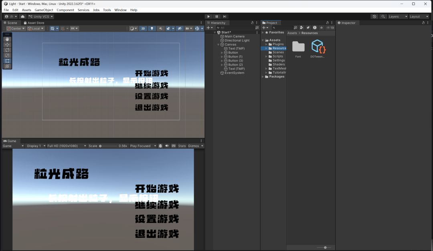Image resolution: width=433 pixels, height=251 pixels.
Task: Open the cloud services icon
Action: 22,16
